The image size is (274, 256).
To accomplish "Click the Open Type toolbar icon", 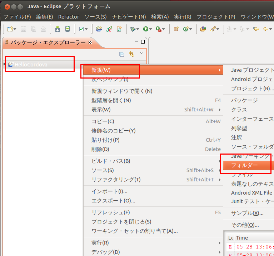I will [x=203, y=29].
